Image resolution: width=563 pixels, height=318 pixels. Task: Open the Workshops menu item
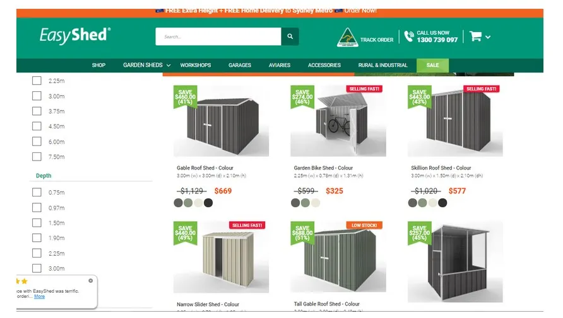click(195, 65)
